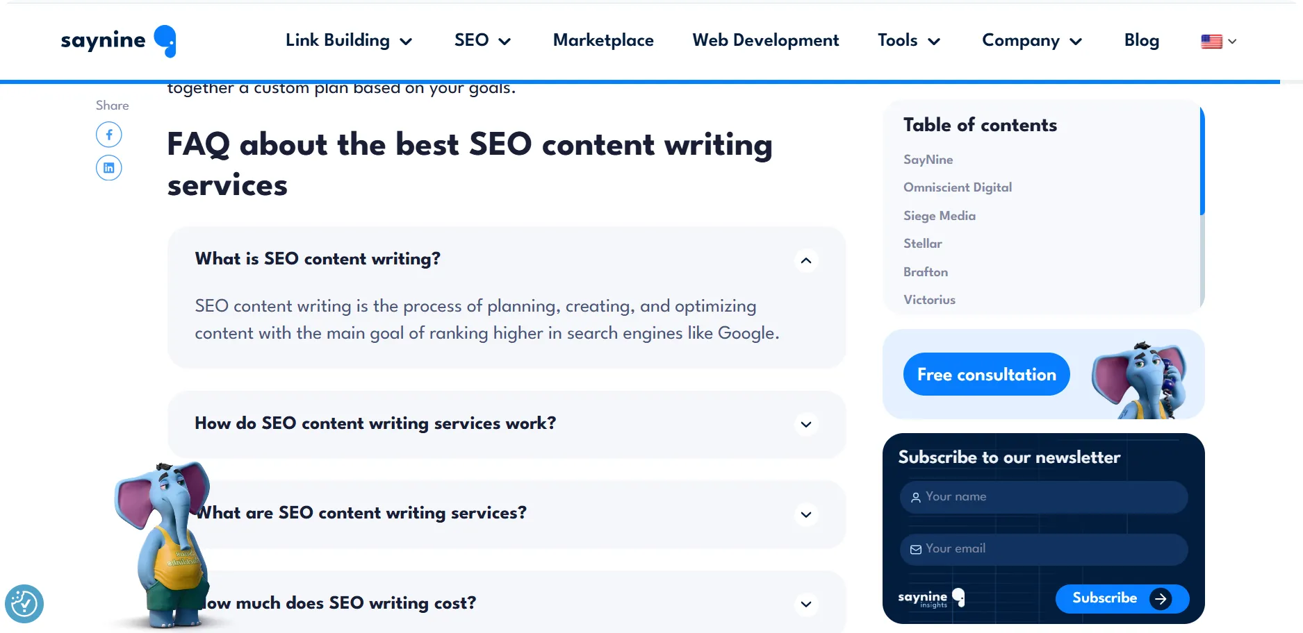The image size is (1303, 633).
Task: Expand 'How much does SEO writing cost?'
Action: click(x=805, y=604)
